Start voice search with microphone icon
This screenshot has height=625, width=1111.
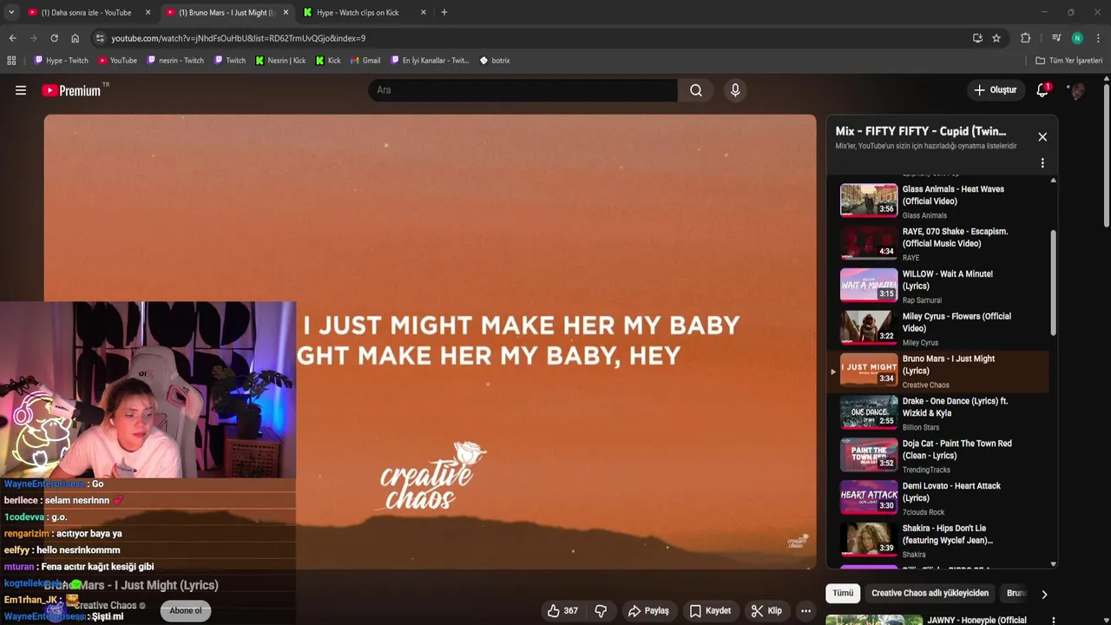tap(735, 90)
